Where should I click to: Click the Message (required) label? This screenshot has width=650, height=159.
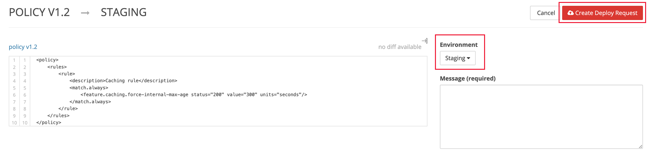coord(467,79)
